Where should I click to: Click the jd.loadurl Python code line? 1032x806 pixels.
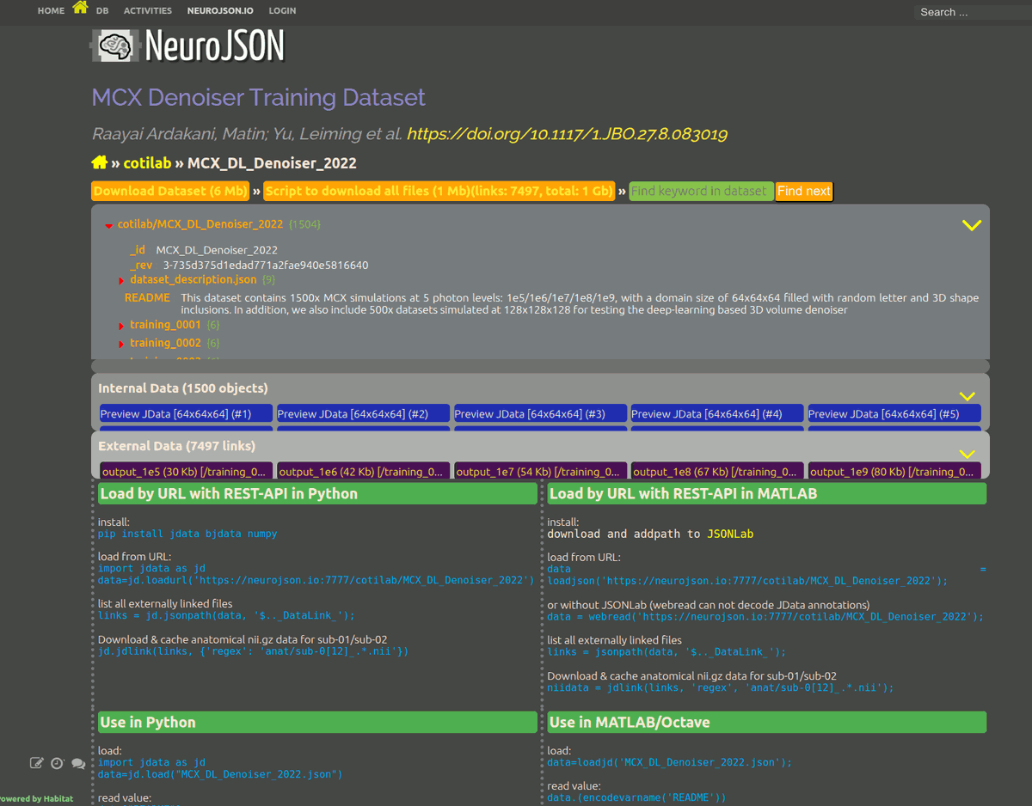tap(316, 580)
